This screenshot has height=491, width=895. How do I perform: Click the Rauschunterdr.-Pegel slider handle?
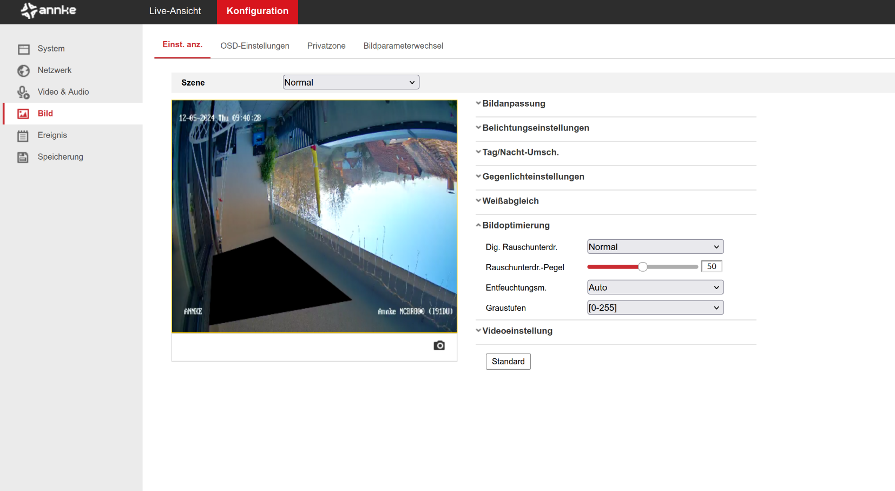(x=642, y=267)
